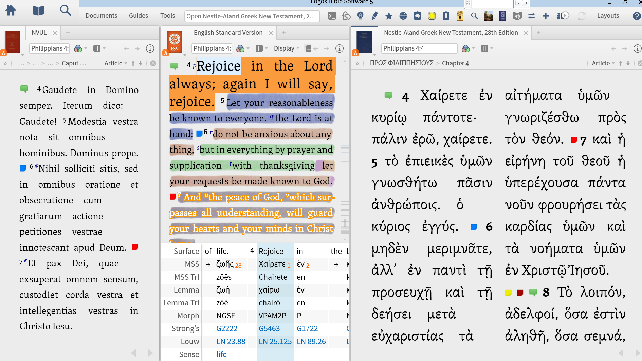This screenshot has width=642, height=361.
Task: Click the Help question mark icon
Action: pyautogui.click(x=636, y=16)
